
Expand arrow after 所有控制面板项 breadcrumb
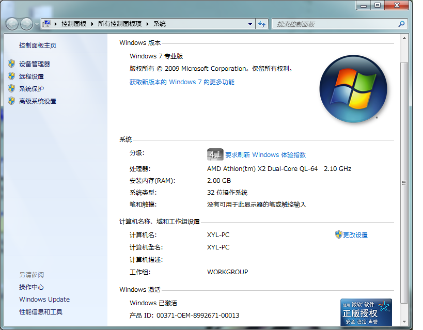click(148, 24)
